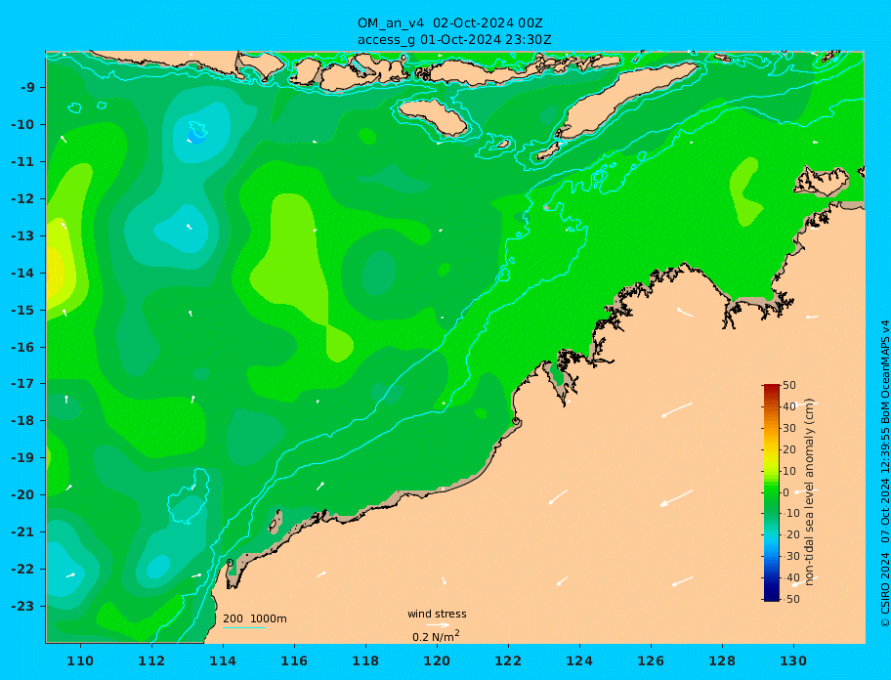Image resolution: width=891 pixels, height=680 pixels.
Task: Click the longitude label 122 on the bottom axis
Action: click(508, 660)
